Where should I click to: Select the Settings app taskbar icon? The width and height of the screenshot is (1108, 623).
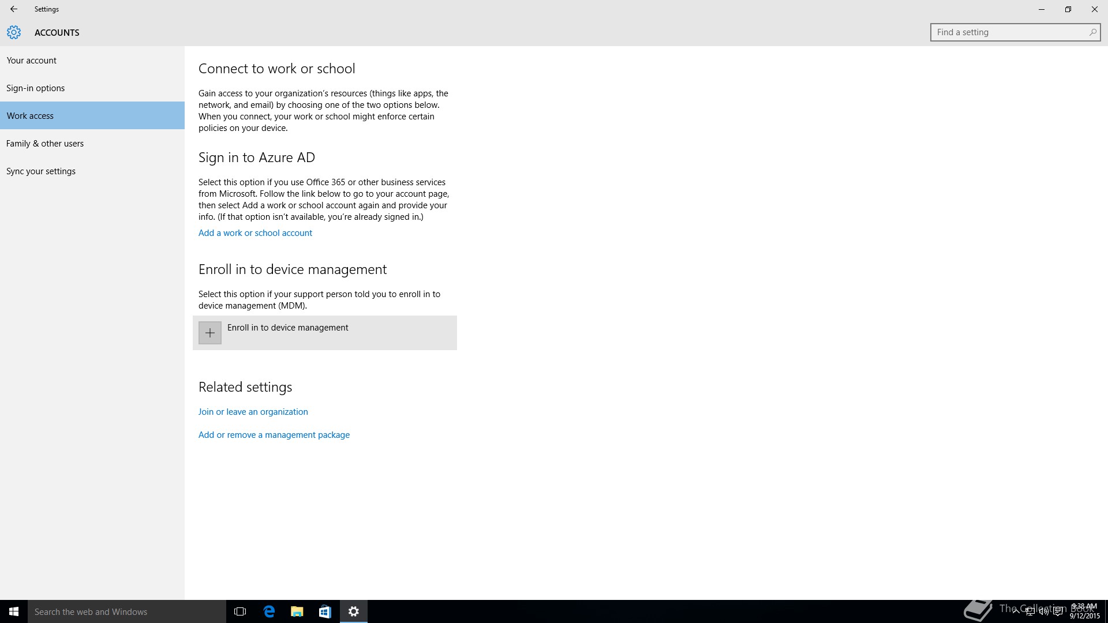point(354,611)
